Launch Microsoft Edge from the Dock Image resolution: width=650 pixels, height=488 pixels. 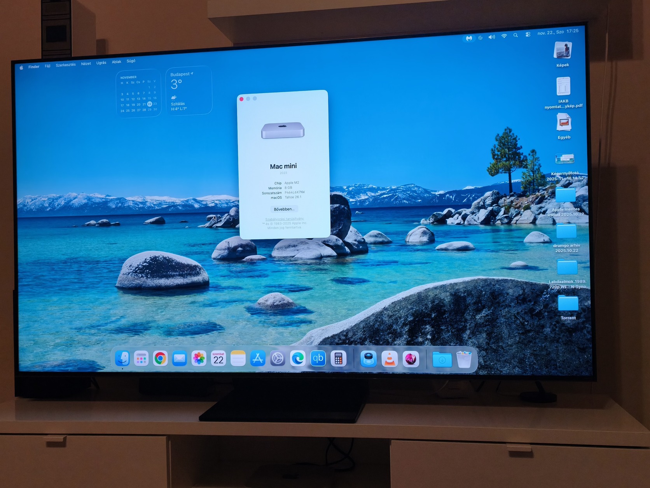coord(298,358)
